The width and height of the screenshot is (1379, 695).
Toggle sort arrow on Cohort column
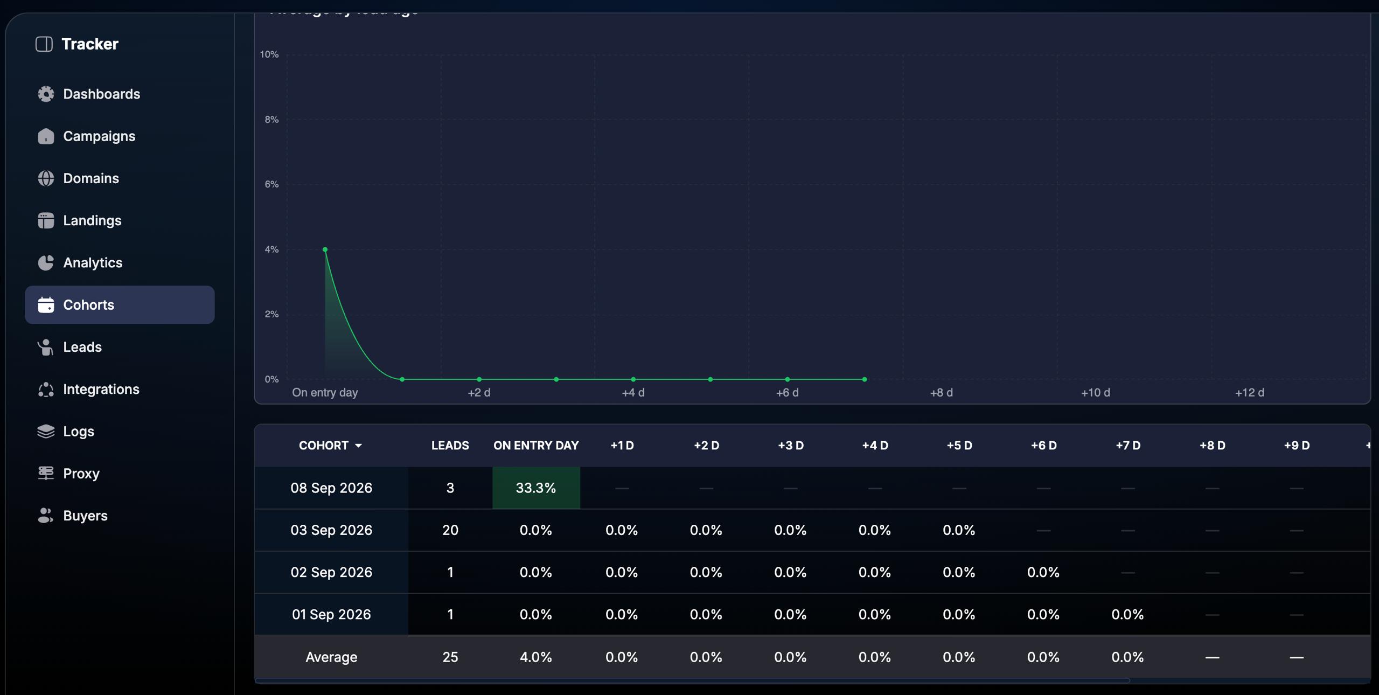(x=358, y=446)
